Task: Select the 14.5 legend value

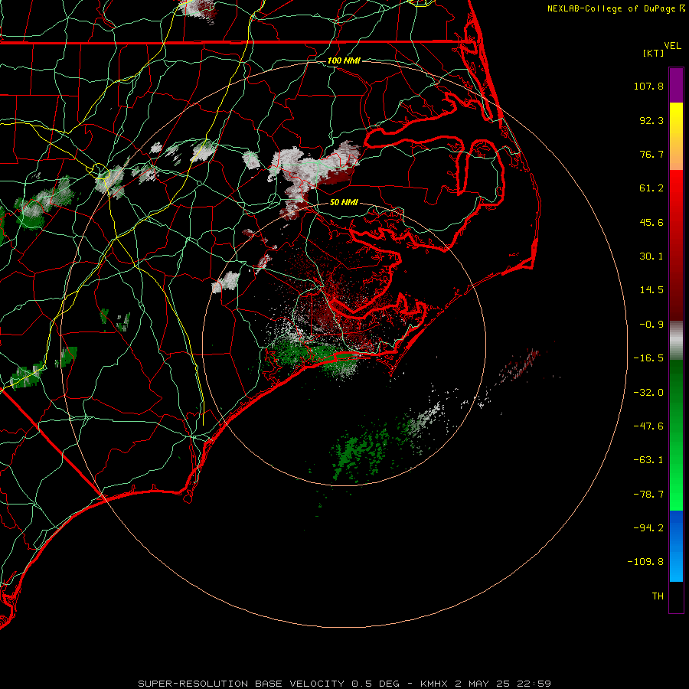Action: point(651,290)
